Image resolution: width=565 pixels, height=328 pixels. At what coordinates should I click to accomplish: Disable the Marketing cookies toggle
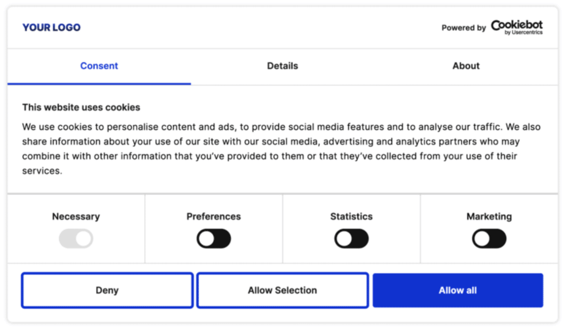489,238
